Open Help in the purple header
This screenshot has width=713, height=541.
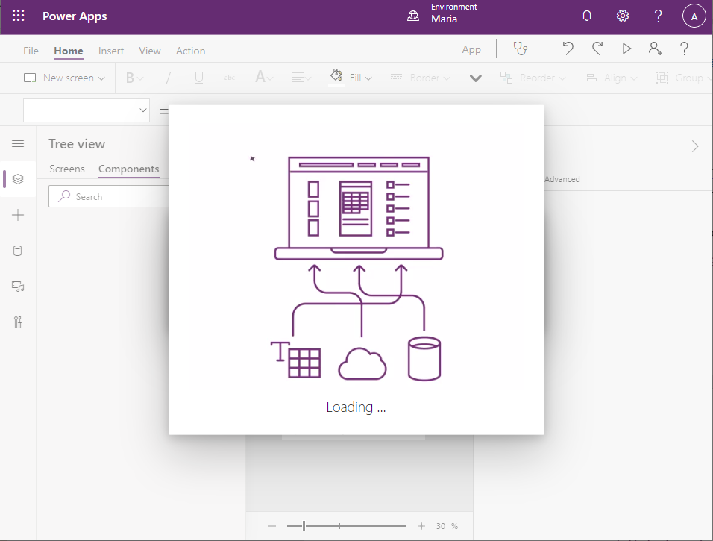[658, 16]
